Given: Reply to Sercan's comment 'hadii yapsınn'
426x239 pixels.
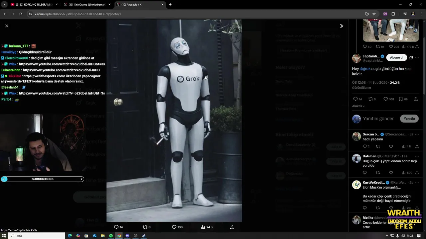Looking at the screenshot, I should tap(366, 146).
